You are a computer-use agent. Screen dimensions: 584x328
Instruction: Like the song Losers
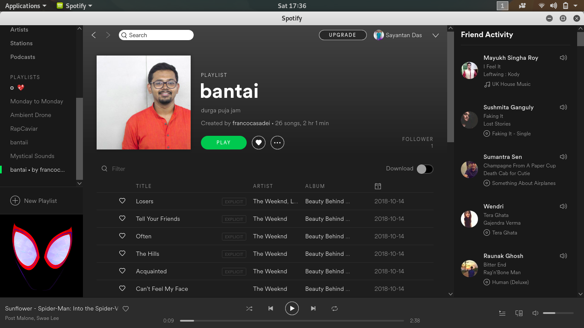click(122, 201)
